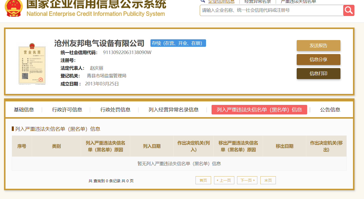Screen dimensions: 364x199
Task: Switch to the 基础信息 tab
Action: (x=24, y=110)
